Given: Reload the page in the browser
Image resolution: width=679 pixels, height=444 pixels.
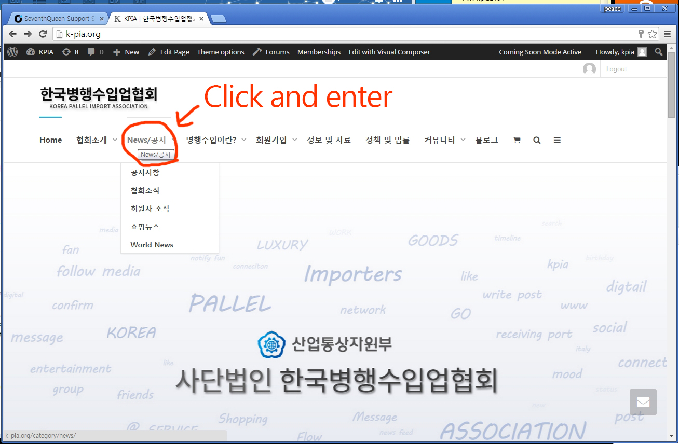Looking at the screenshot, I should pos(43,34).
